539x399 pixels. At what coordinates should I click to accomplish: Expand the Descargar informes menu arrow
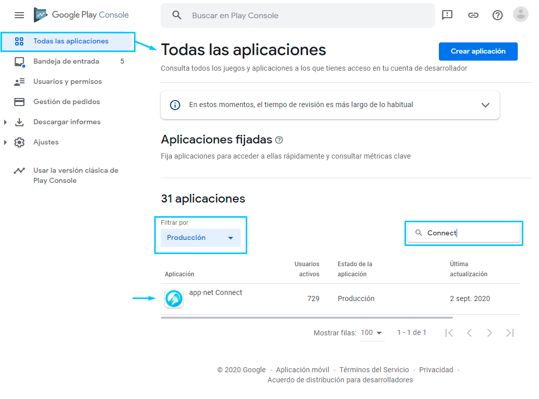[5, 122]
